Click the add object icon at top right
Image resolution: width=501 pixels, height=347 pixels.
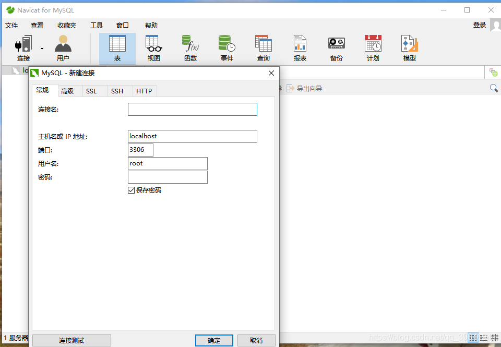tap(493, 73)
